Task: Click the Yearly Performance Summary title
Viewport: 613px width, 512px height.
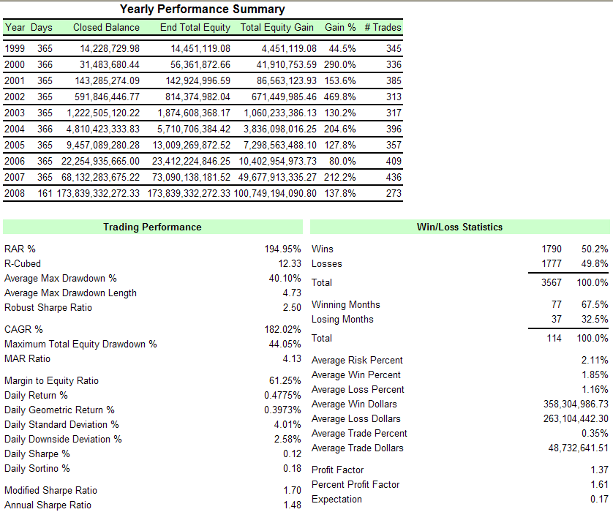Action: [202, 10]
